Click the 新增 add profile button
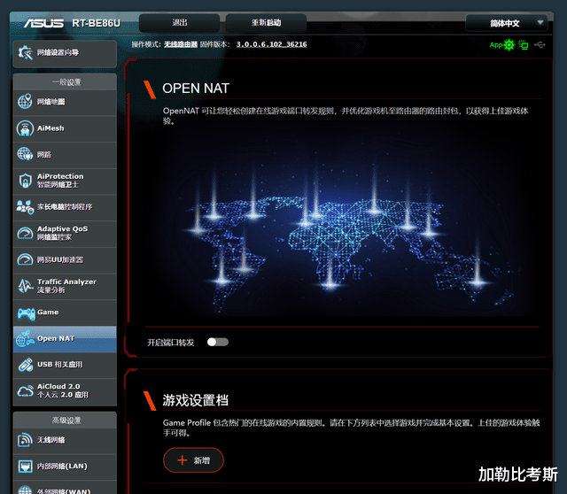 coord(193,460)
